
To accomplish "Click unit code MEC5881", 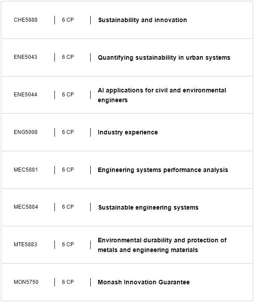I will [x=26, y=170].
